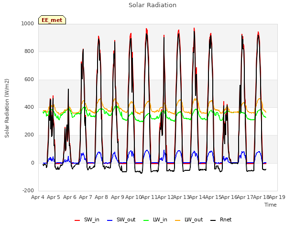
Task: Click the Apr 17 x-axis label
Action: click(x=245, y=197)
